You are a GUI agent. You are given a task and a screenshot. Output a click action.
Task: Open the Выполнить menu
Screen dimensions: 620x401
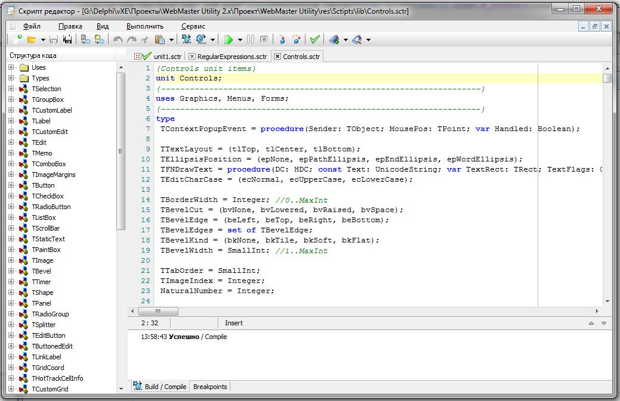144,26
